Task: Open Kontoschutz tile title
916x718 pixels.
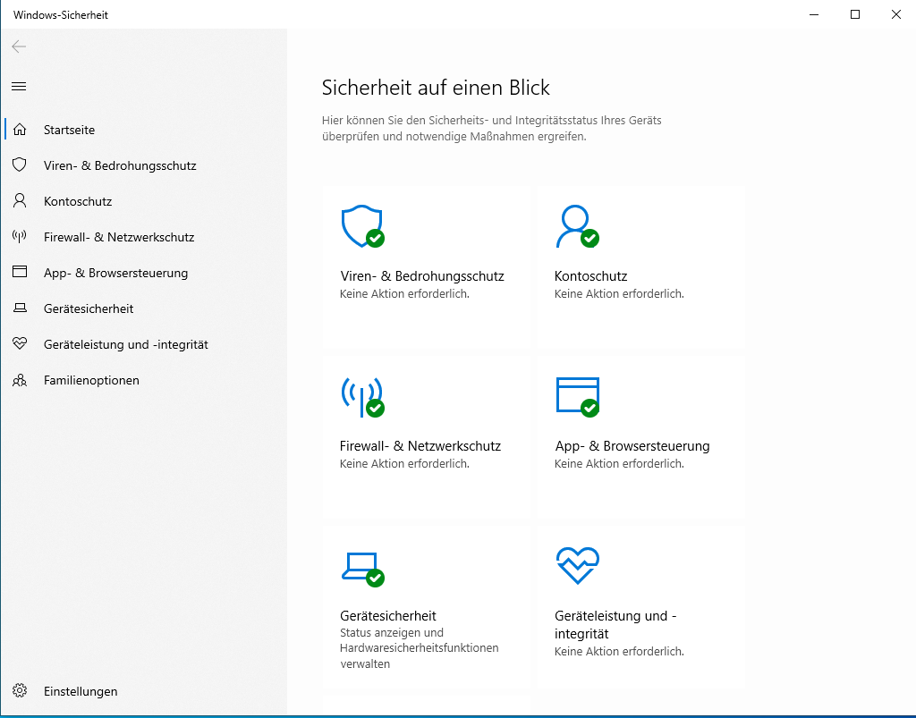Action: [x=590, y=276]
